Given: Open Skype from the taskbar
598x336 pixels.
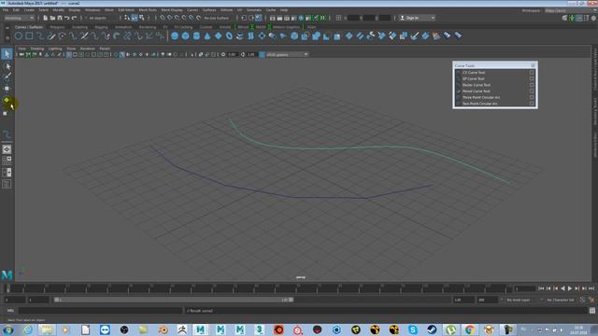Looking at the screenshot, I should (412, 329).
